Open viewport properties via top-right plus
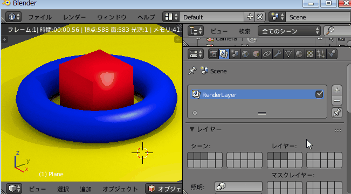Image resolution: width=351 pixels, height=194 pixels. click(x=178, y=39)
